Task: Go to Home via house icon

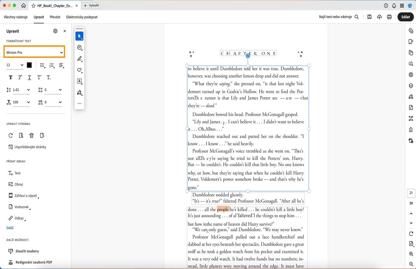Action: pyautogui.click(x=23, y=5)
